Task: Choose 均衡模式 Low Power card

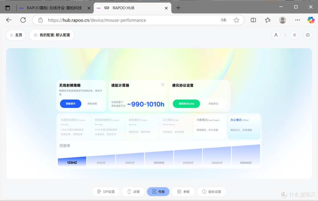Action: (210, 127)
